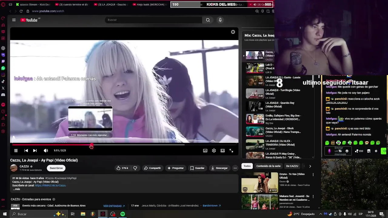Show more filter chips with arrow

[310, 166]
